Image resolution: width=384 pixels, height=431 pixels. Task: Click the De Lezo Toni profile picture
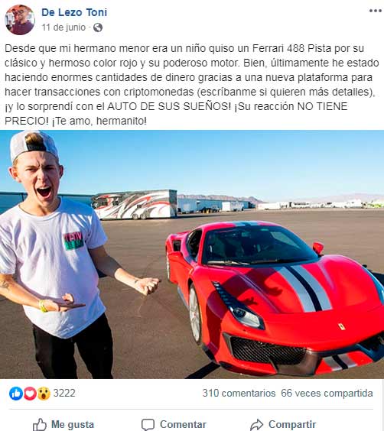click(20, 20)
